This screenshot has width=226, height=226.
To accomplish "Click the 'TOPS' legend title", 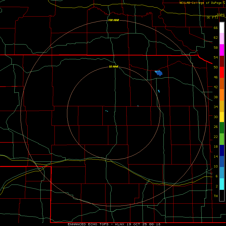I will point(221,15).
